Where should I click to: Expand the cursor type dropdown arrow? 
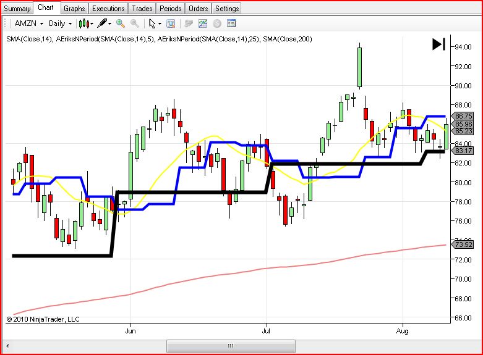tap(160, 23)
